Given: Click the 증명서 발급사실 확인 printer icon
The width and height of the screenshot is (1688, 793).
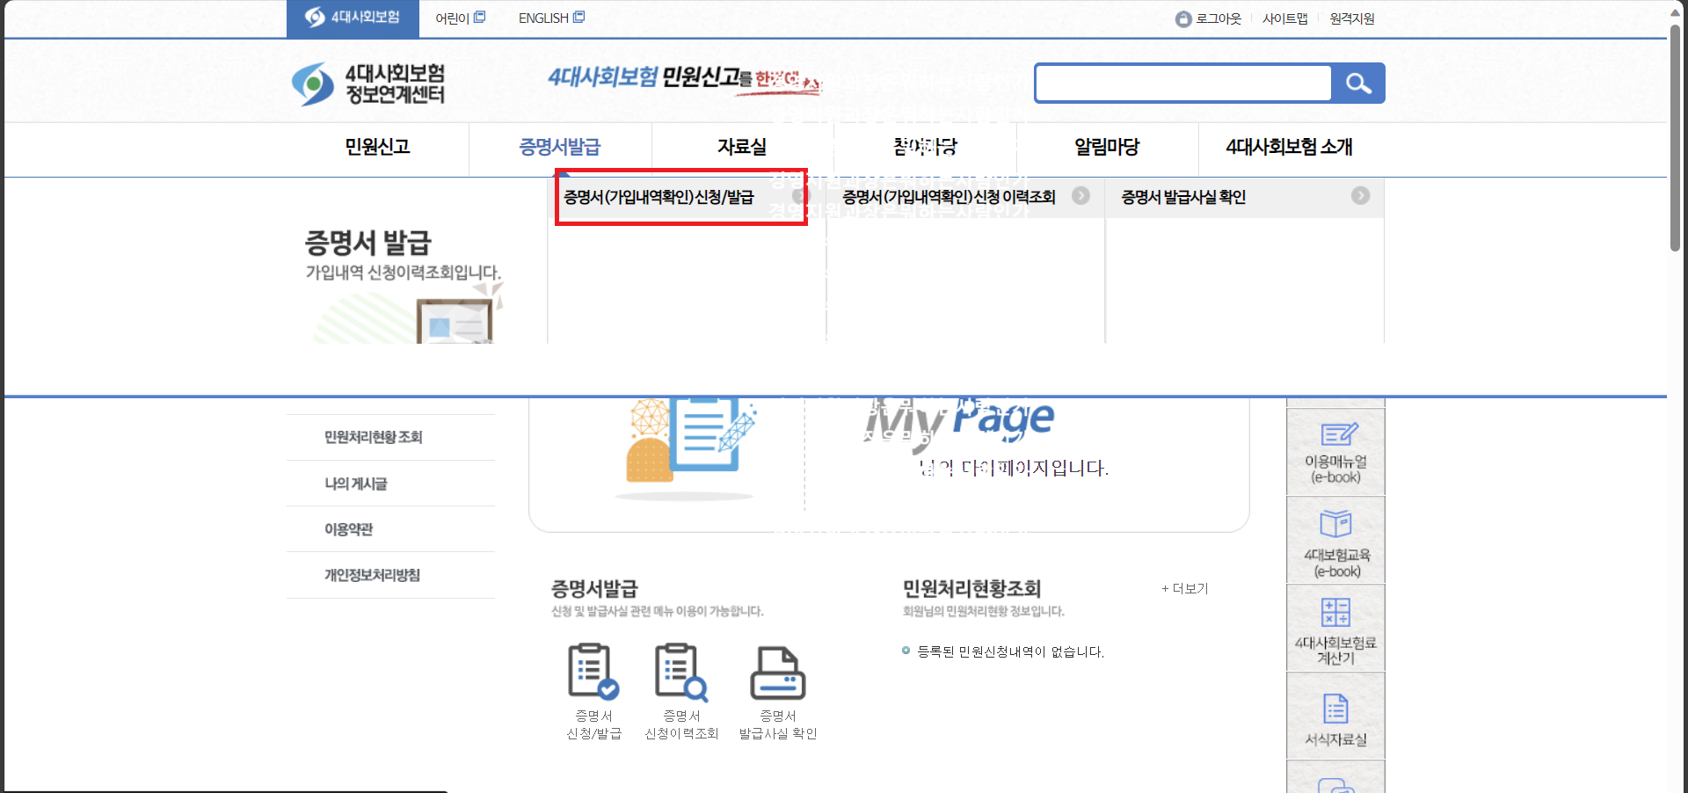Looking at the screenshot, I should pyautogui.click(x=777, y=673).
